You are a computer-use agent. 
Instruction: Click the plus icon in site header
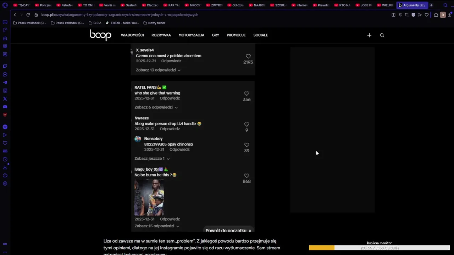tap(369, 35)
